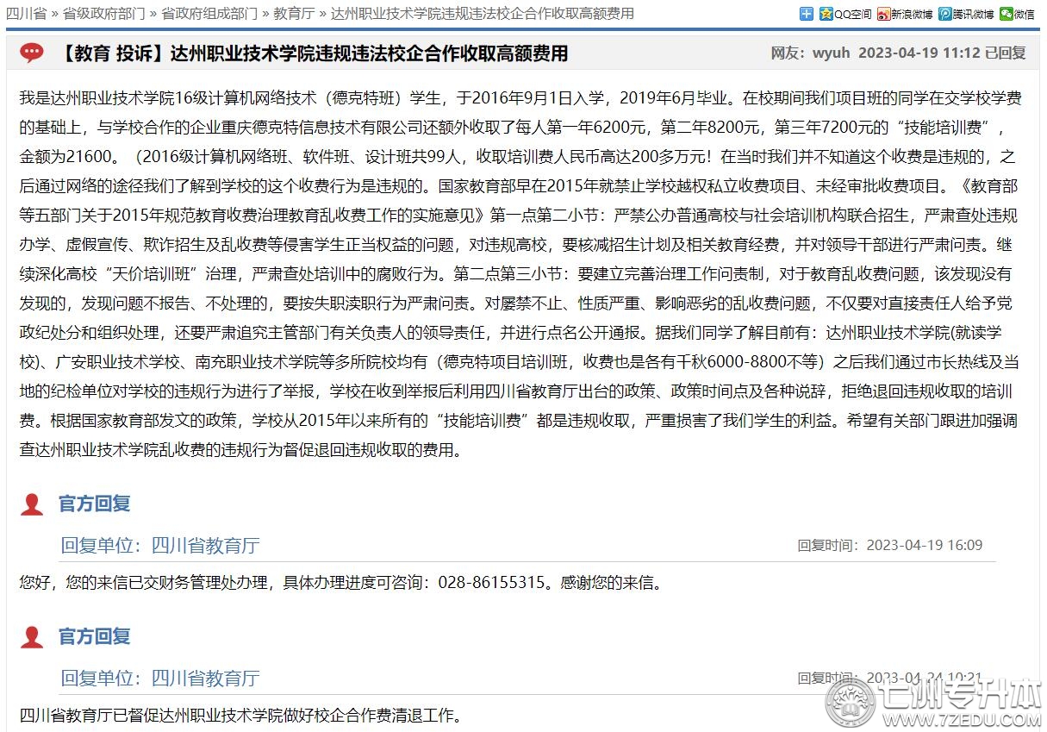1047x732 pixels.
Task: Click the reply time 2023-04-19 16:09
Action: coord(924,546)
